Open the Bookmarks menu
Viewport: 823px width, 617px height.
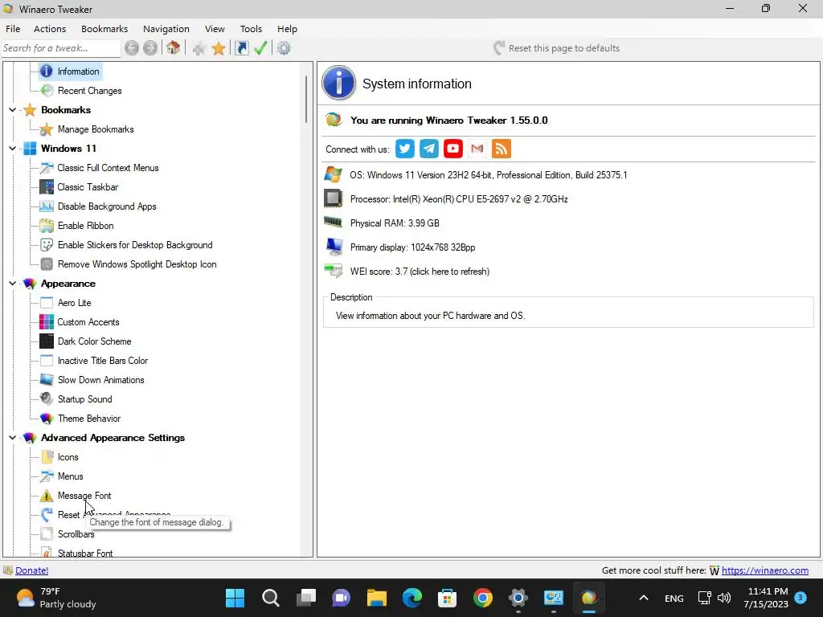(x=104, y=29)
